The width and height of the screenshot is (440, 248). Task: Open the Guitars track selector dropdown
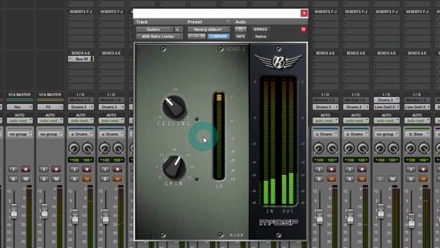click(x=155, y=29)
